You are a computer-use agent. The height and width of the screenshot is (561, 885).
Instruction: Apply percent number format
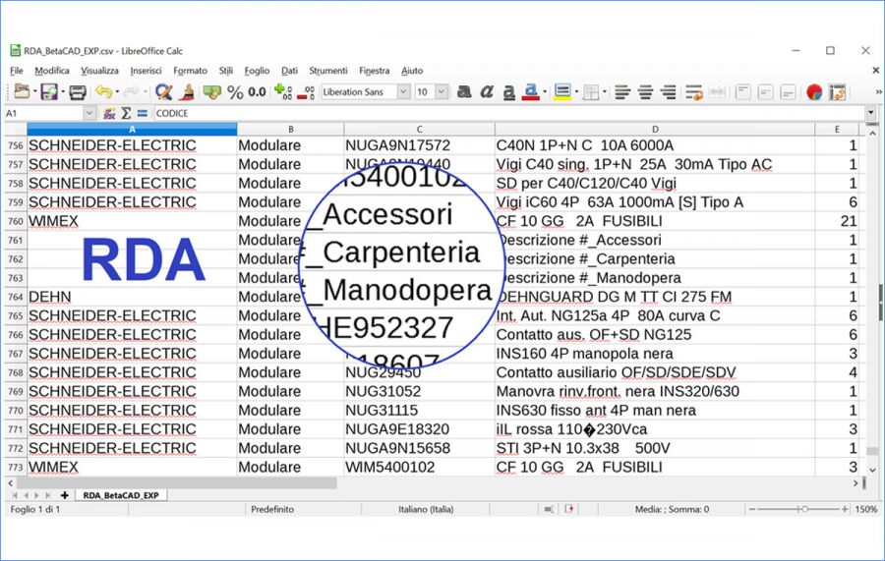tap(235, 92)
